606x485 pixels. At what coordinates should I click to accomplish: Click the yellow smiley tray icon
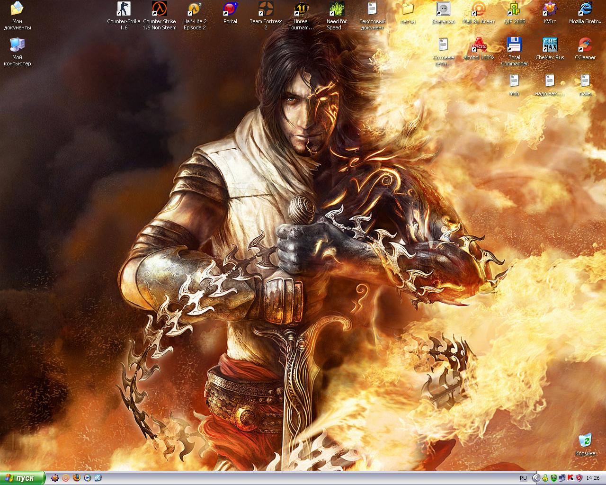point(546,478)
